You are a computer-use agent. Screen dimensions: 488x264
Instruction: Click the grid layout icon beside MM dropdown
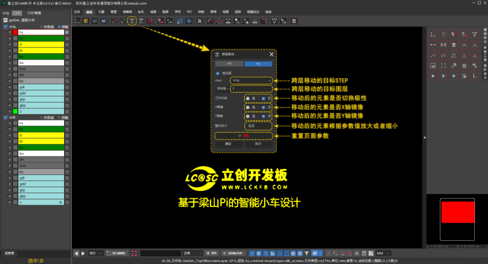click(370, 253)
